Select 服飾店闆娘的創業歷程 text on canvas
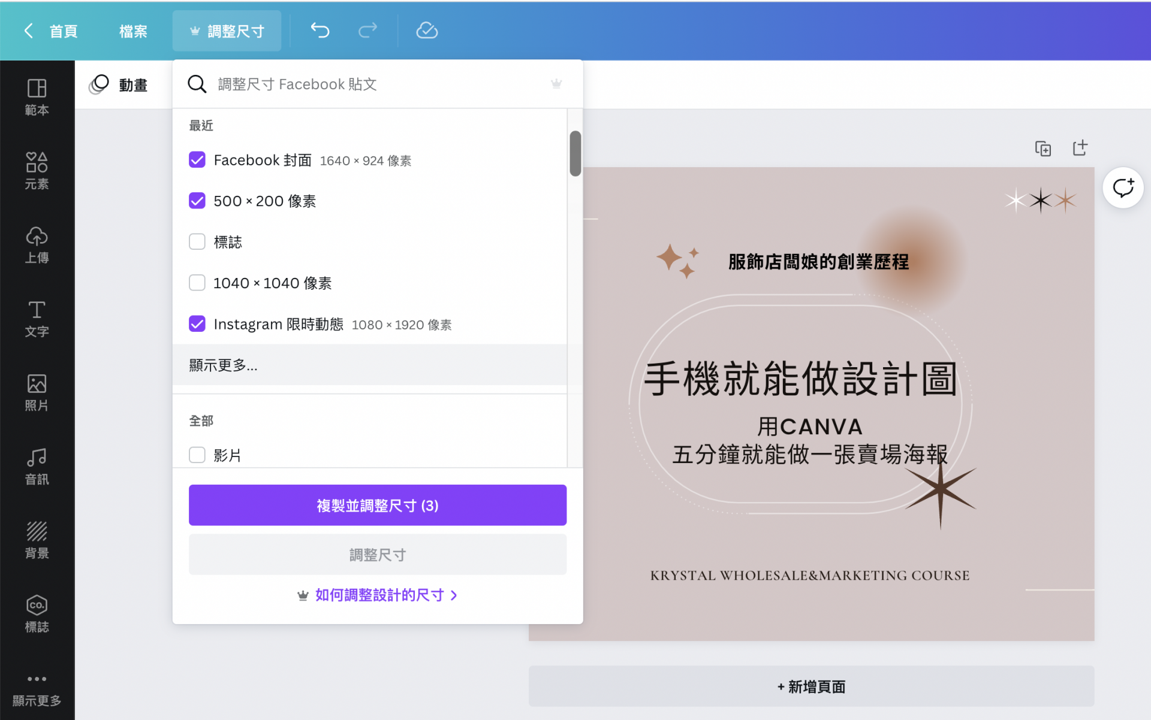 (x=818, y=262)
